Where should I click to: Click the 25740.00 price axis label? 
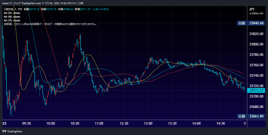click(256, 75)
